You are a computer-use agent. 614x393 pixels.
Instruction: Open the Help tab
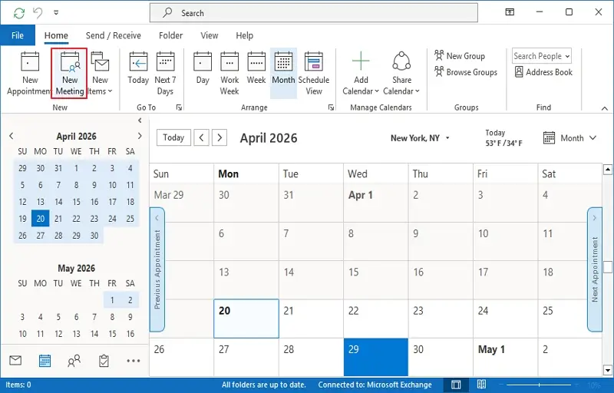point(244,35)
